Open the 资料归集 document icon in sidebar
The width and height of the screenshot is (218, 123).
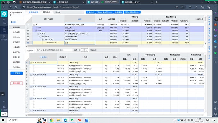(4, 38)
